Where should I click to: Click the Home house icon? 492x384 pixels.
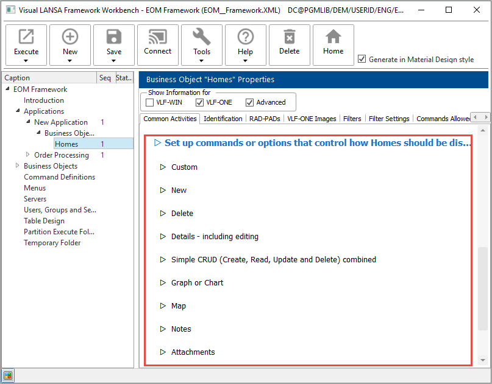333,38
